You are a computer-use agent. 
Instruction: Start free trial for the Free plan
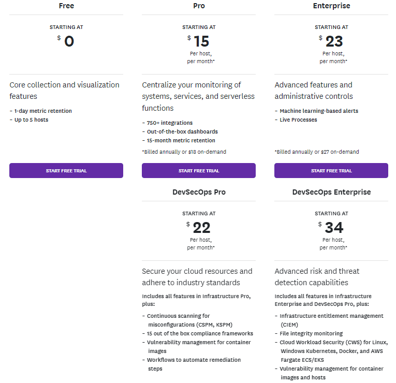[66, 171]
